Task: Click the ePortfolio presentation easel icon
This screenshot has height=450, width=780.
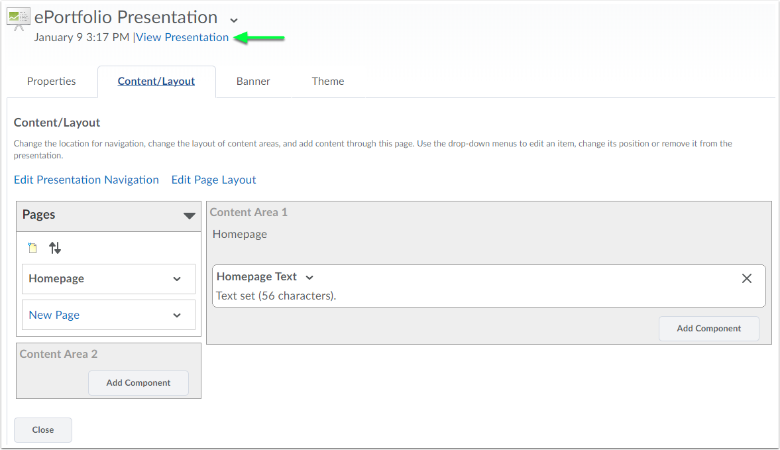Action: [x=19, y=19]
